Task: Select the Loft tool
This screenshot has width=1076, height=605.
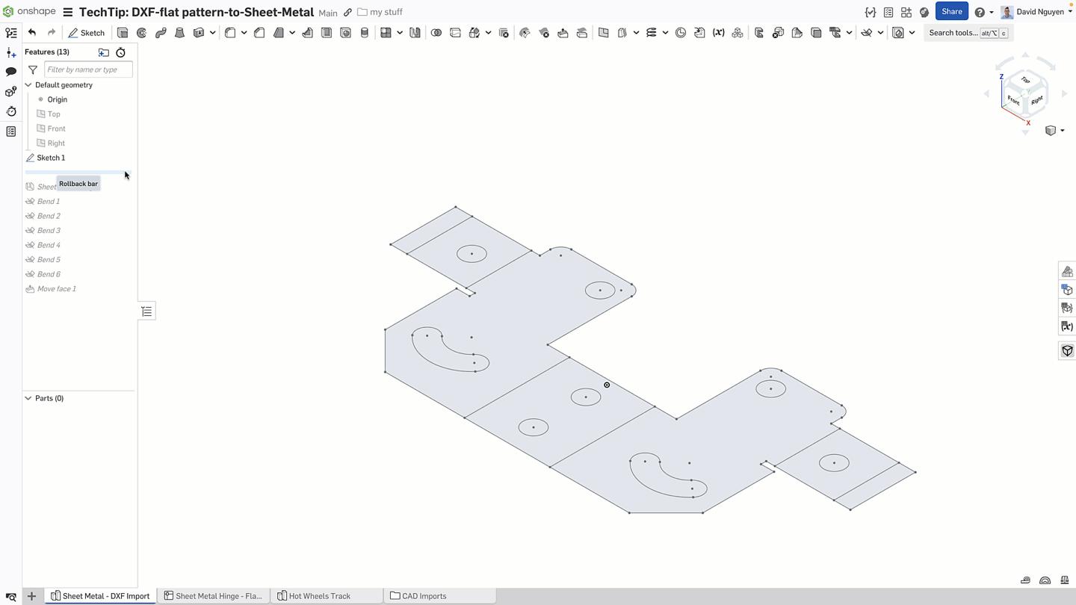Action: (179, 33)
